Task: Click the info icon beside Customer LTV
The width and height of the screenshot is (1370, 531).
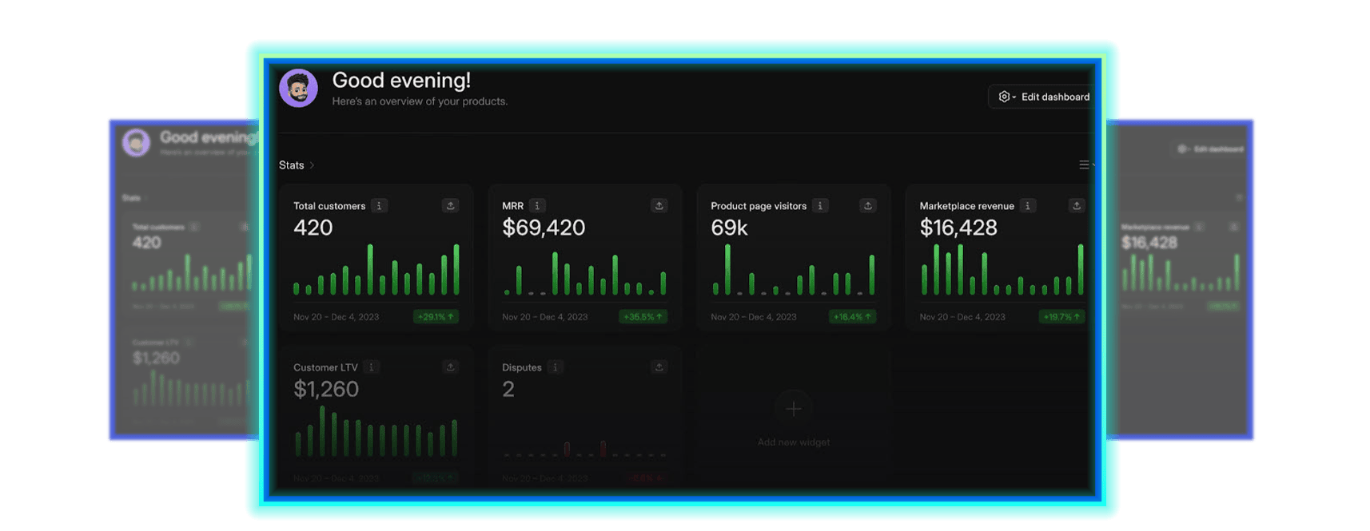Action: click(x=371, y=367)
